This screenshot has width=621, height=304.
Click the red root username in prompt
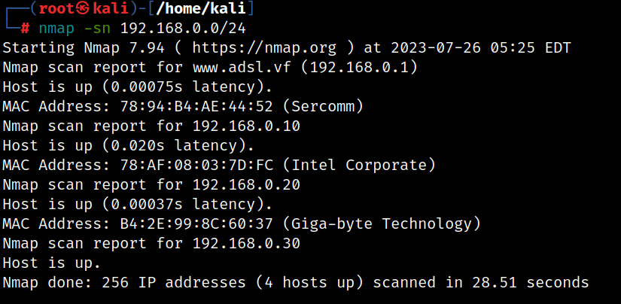57,8
